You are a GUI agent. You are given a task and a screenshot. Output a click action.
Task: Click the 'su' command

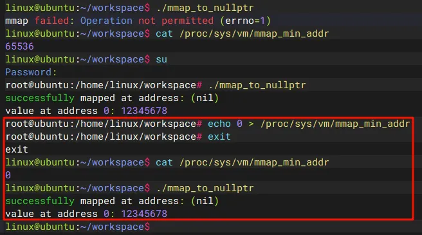[x=161, y=59]
